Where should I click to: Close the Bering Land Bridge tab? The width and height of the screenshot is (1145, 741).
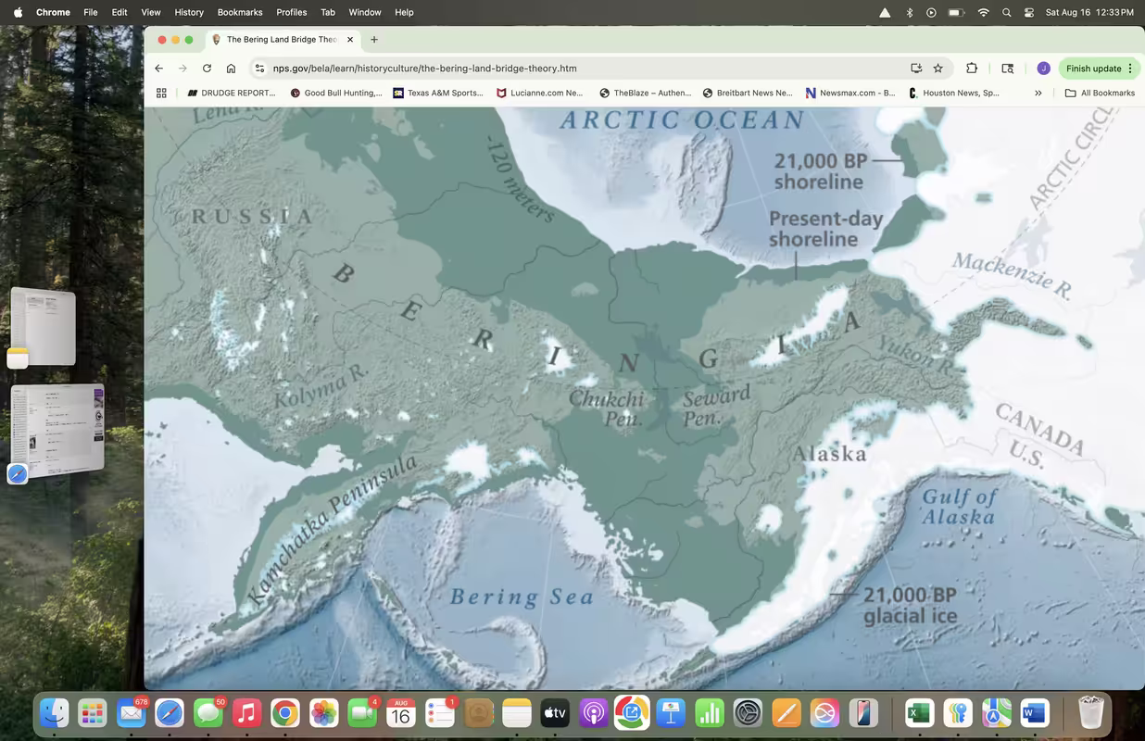[x=350, y=40]
